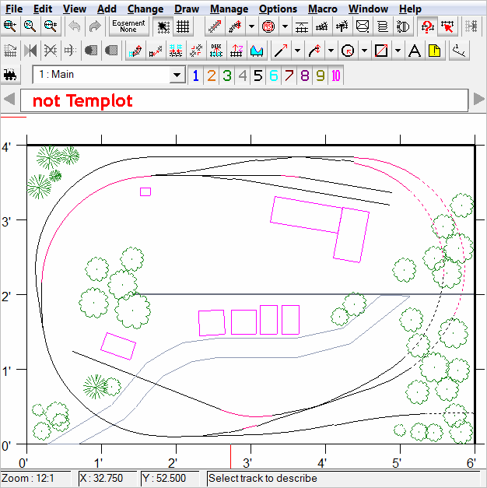Select the draw straight line tool
Image resolution: width=487 pixels, height=488 pixels.
281,51
